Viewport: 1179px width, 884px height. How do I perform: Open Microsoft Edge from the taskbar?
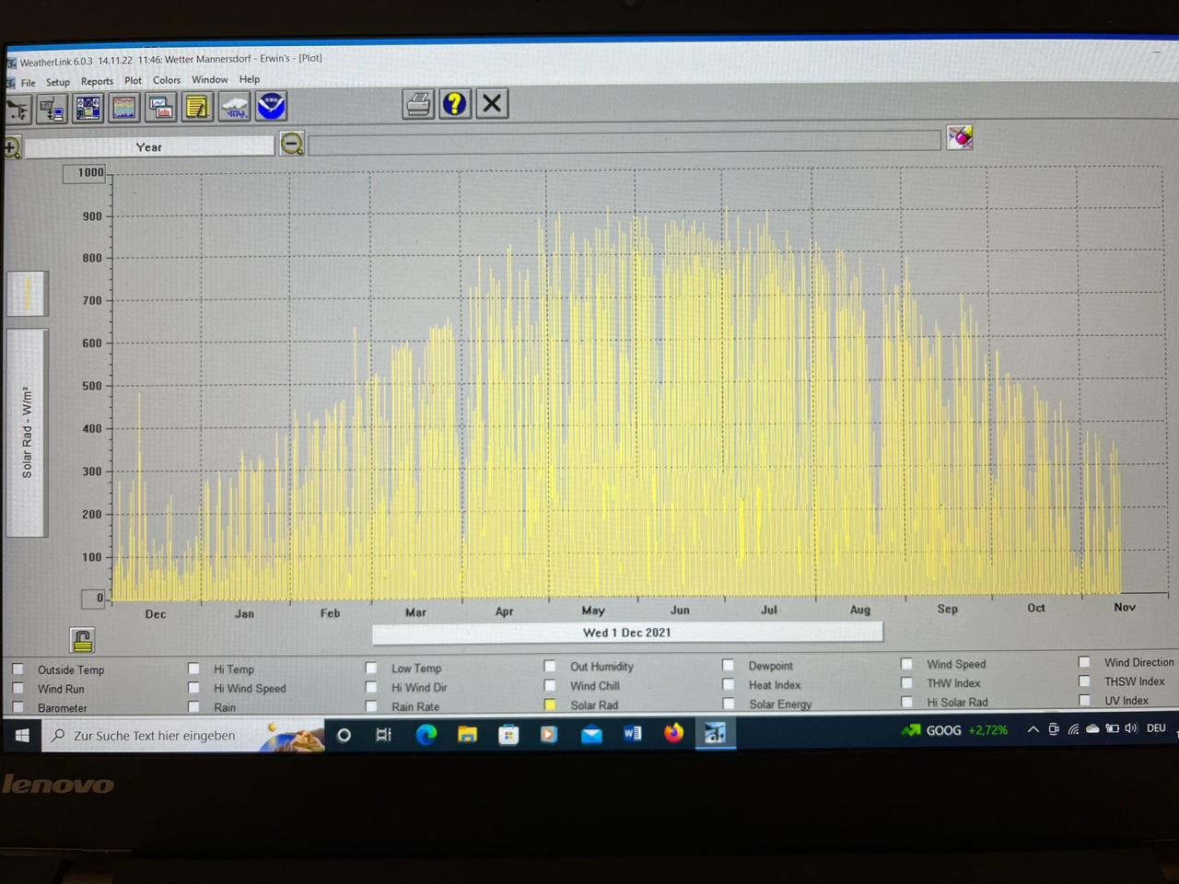click(x=426, y=734)
